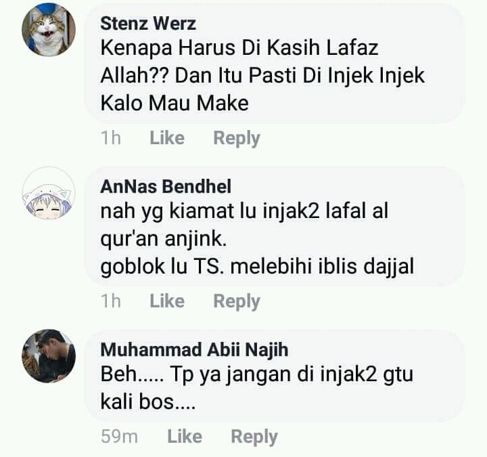Open the 1h timestamp on AnNas Bendhel's comment

pos(111,301)
